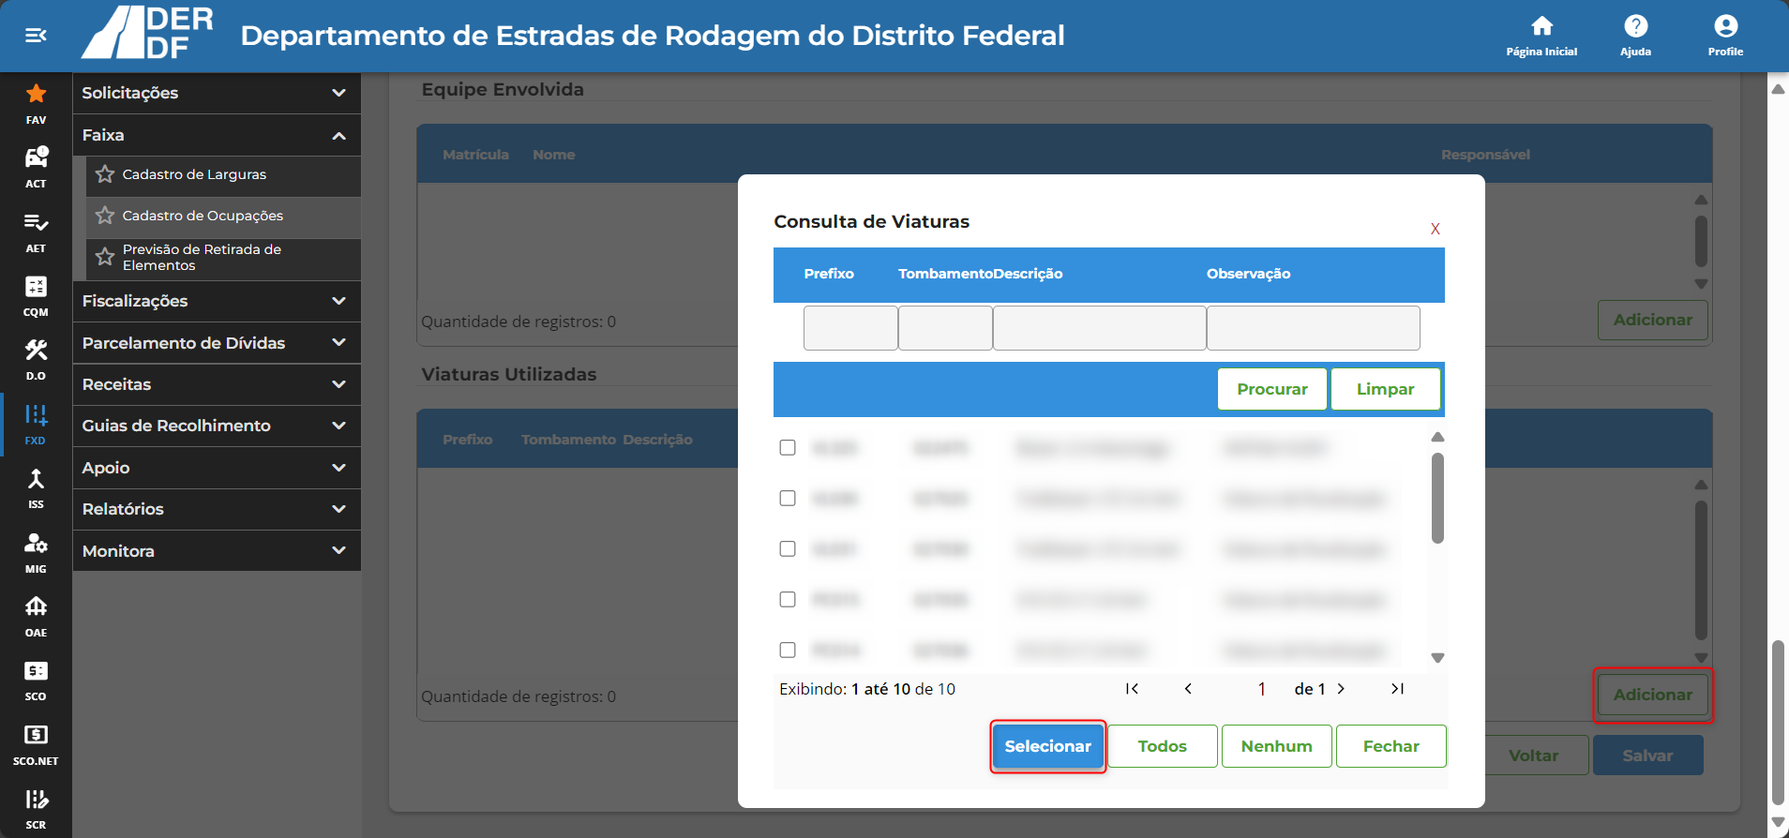
Task: Click the Voltar button
Action: point(1533,756)
